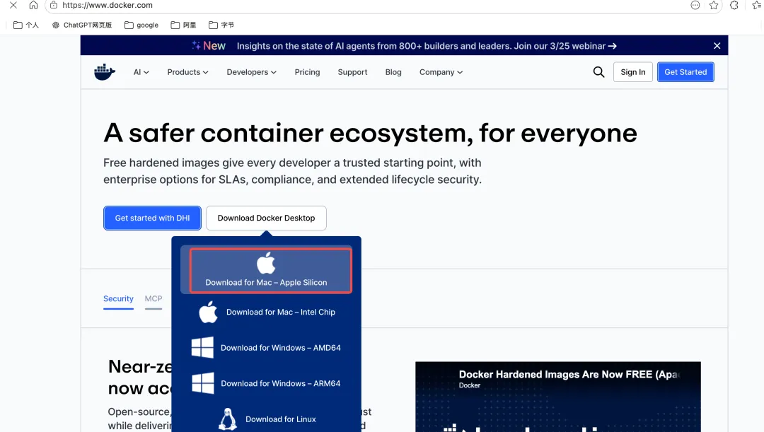This screenshot has width=764, height=432.
Task: Go to browser home page icon
Action: coord(33,6)
